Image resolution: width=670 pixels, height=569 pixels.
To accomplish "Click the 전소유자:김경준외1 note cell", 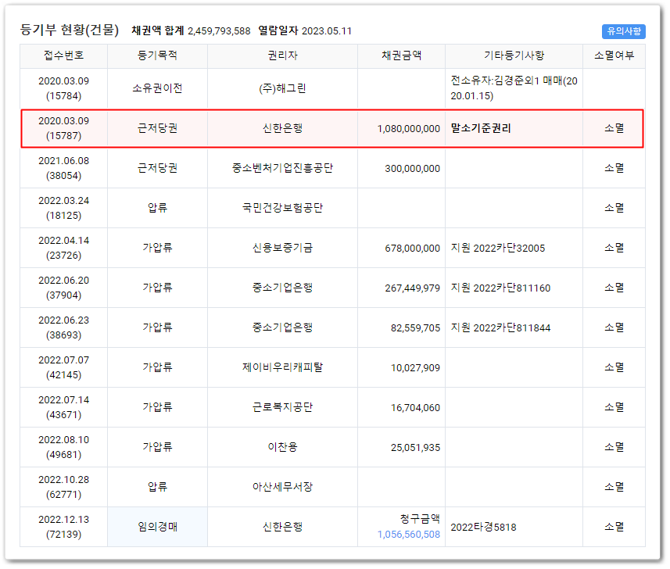I will pos(514,88).
